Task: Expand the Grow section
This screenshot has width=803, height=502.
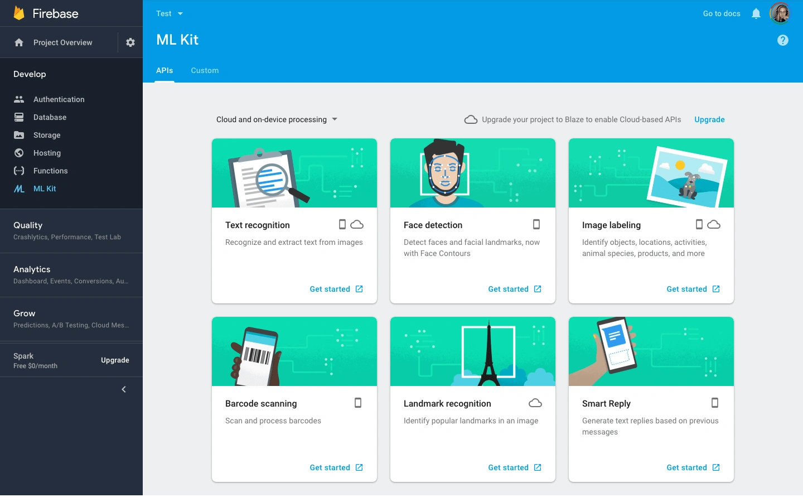Action: pos(71,319)
